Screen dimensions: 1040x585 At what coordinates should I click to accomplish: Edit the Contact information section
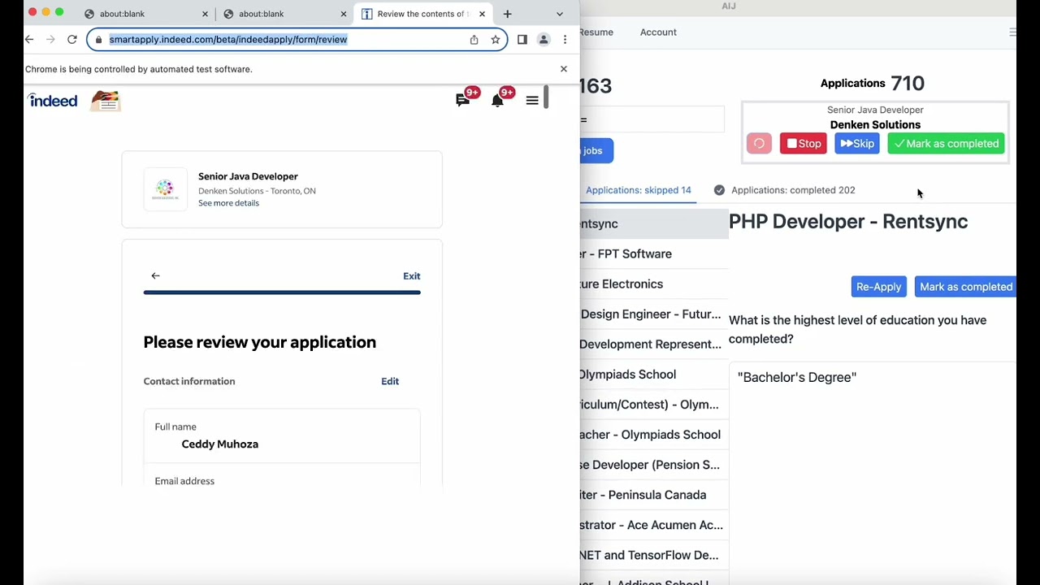[390, 381]
